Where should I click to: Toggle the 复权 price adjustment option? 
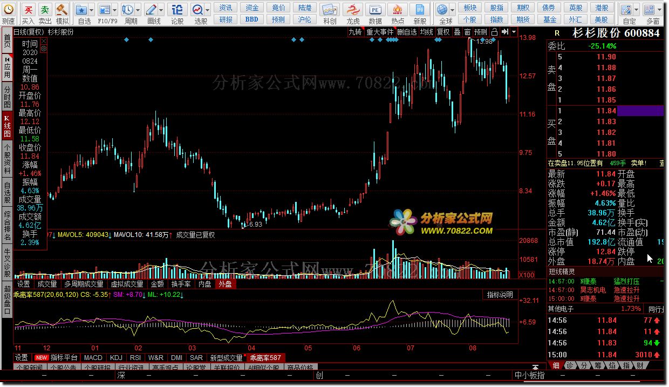(443, 32)
